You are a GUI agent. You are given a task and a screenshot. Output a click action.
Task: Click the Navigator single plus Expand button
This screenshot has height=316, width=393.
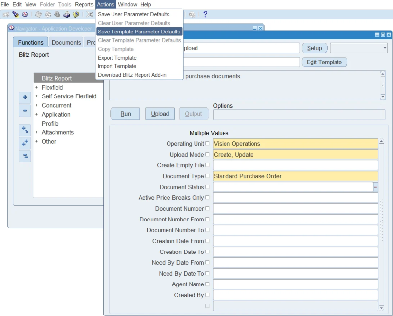tap(25, 97)
